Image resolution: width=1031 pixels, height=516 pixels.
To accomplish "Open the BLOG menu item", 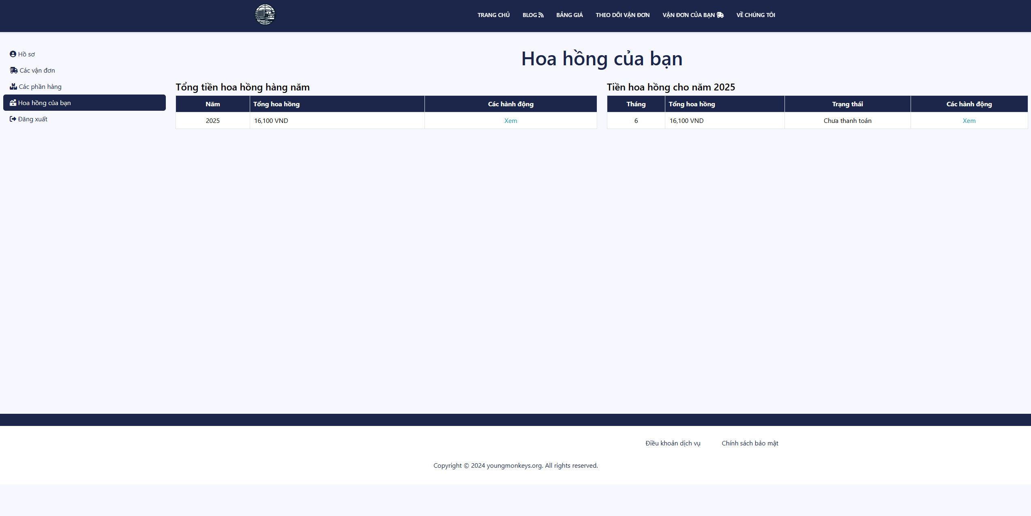I will (x=533, y=15).
